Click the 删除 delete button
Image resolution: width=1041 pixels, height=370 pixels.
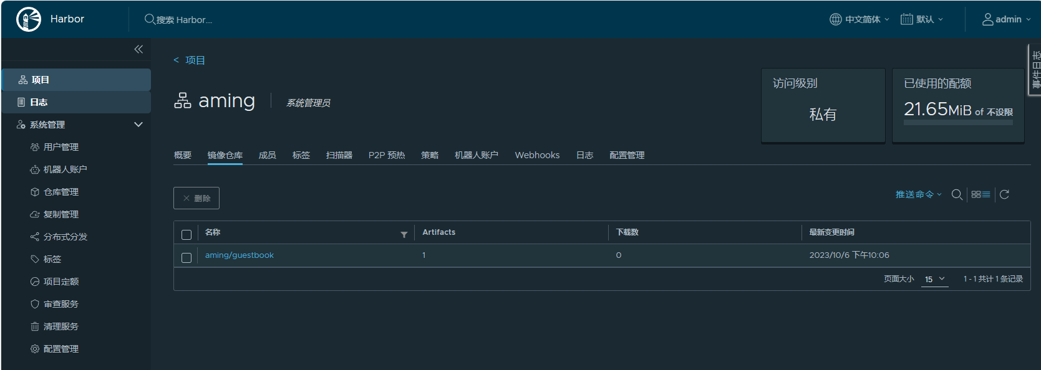196,198
